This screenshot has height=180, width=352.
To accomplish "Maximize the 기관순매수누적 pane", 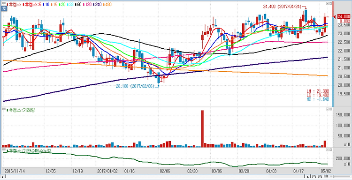I will pyautogui.click(x=330, y=149).
